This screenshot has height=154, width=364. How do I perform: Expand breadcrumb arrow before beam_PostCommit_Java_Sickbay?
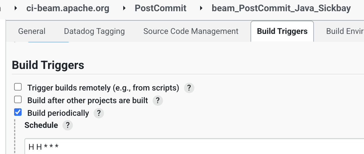coord(202,8)
